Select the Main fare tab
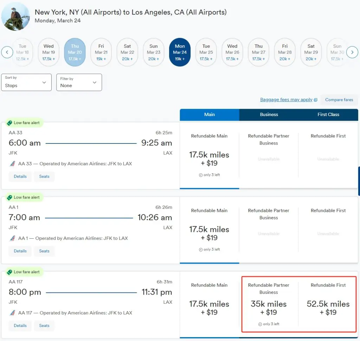The width and height of the screenshot is (360, 341). (x=210, y=115)
